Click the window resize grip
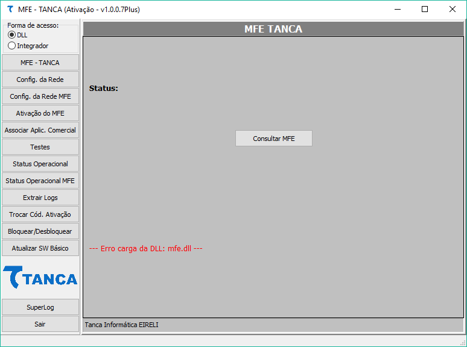 (x=463, y=343)
